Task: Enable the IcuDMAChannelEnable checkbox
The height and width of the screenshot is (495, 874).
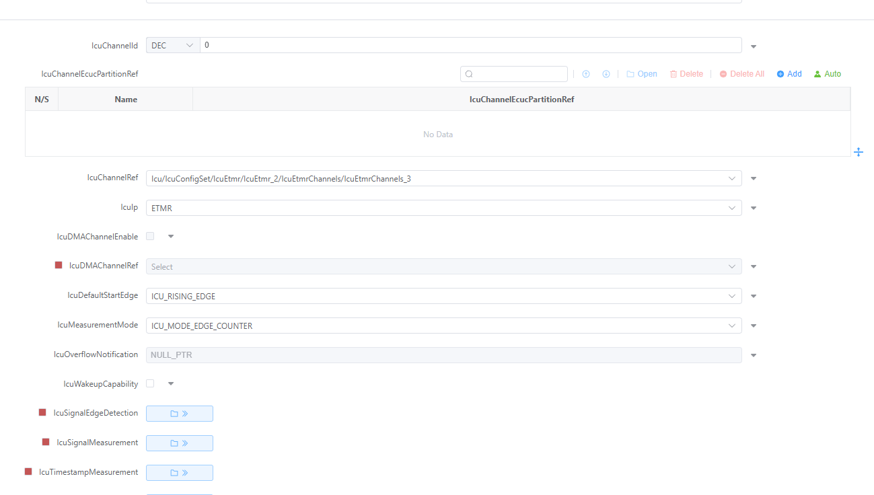Action: point(150,236)
